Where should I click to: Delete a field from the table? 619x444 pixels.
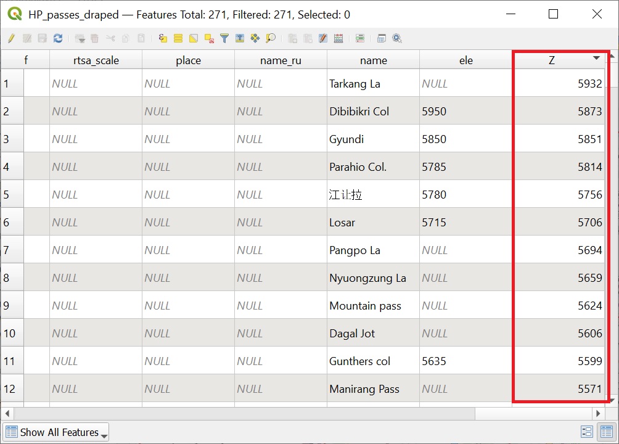308,38
